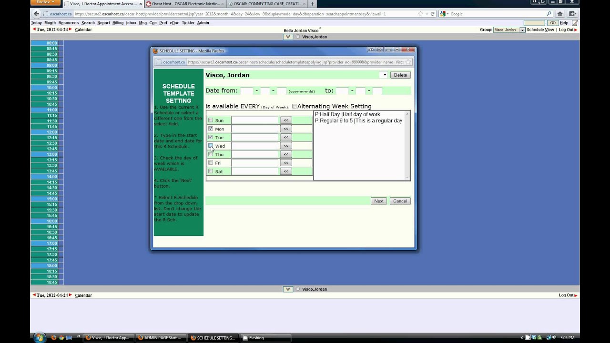Screen dimensions: 610x343
Task: Click the W week view button at top
Action: tap(287, 37)
